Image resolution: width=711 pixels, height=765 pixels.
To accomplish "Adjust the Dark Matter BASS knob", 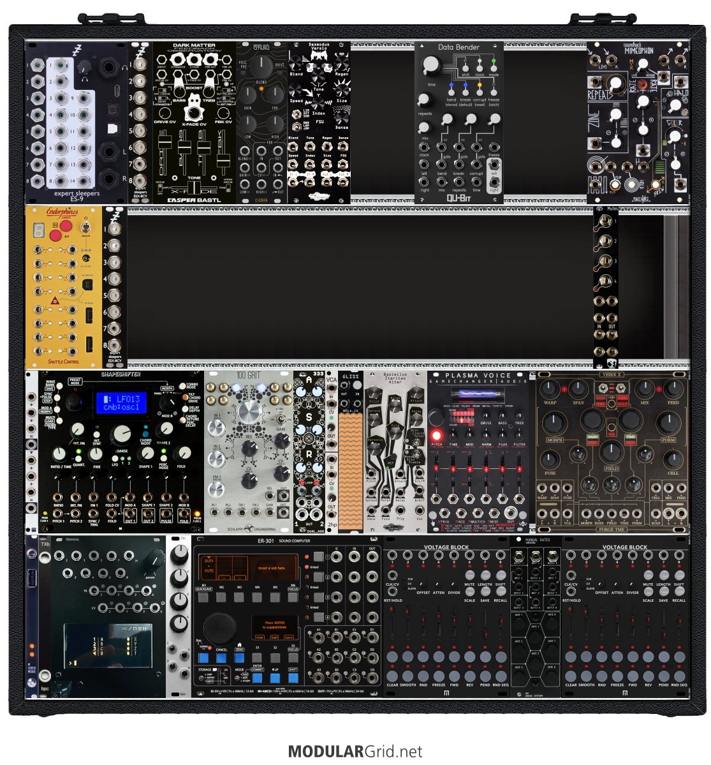I will tap(179, 93).
